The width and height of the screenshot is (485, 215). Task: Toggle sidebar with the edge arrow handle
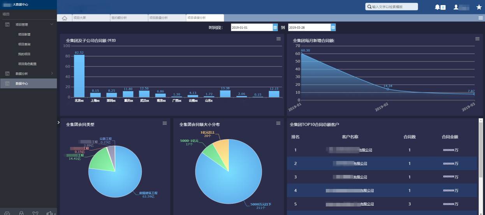58,122
